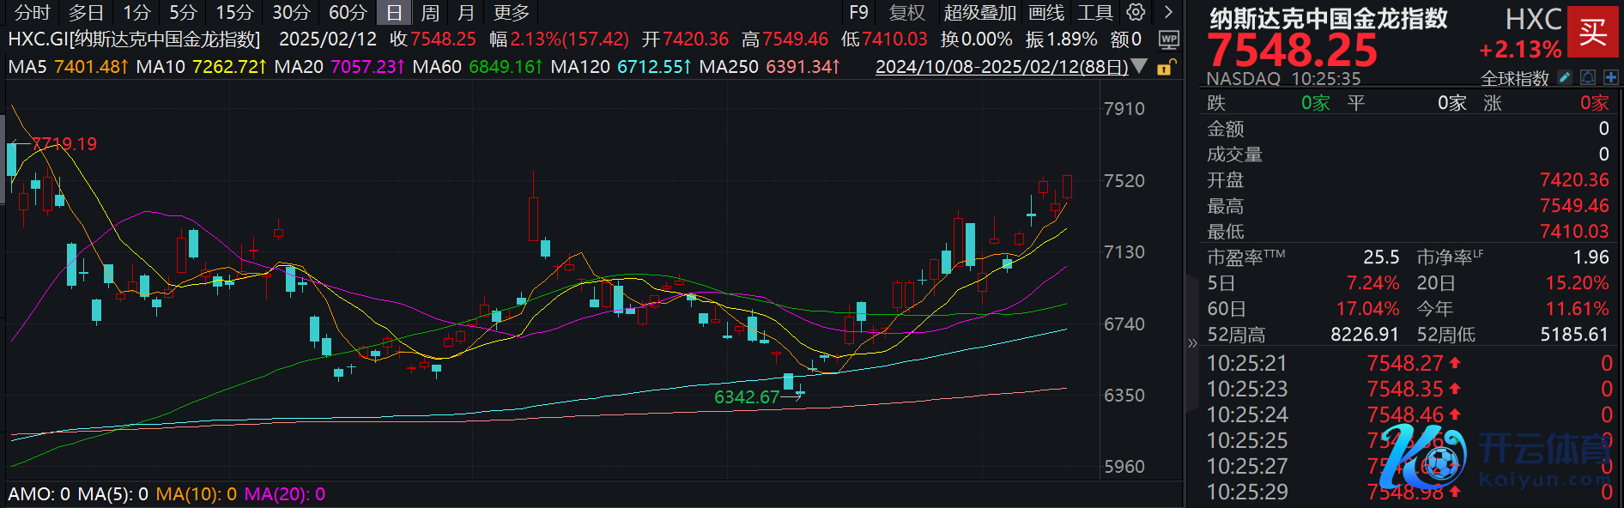Toggle the yellow date range lock
This screenshot has height=508, width=1624.
click(1165, 67)
